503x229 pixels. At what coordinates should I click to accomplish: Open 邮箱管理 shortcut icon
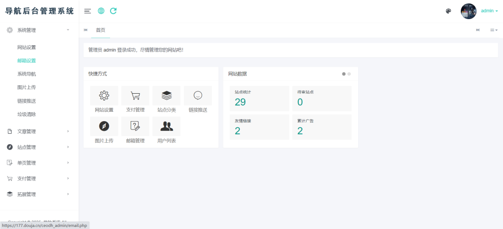pos(136,126)
